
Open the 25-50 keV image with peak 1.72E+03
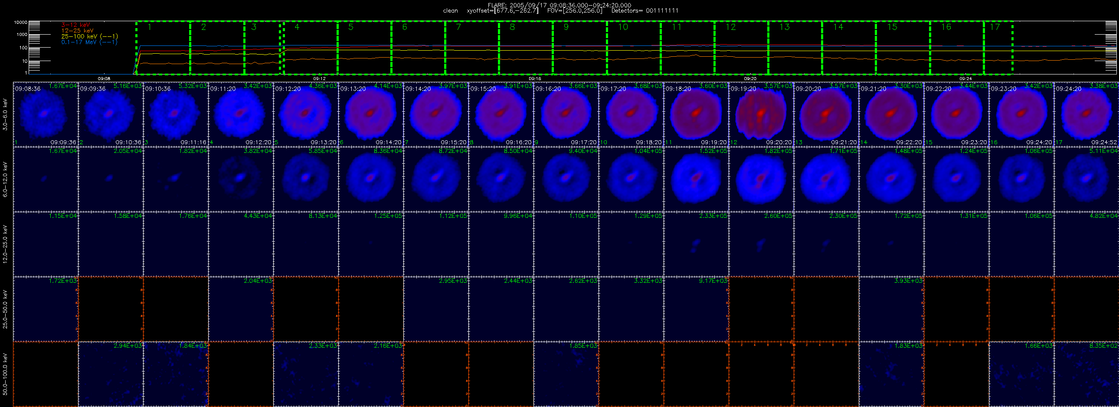tap(46, 309)
